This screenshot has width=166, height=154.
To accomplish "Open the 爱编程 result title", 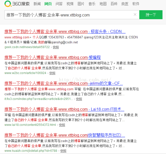I will pyautogui.click(x=53, y=57).
